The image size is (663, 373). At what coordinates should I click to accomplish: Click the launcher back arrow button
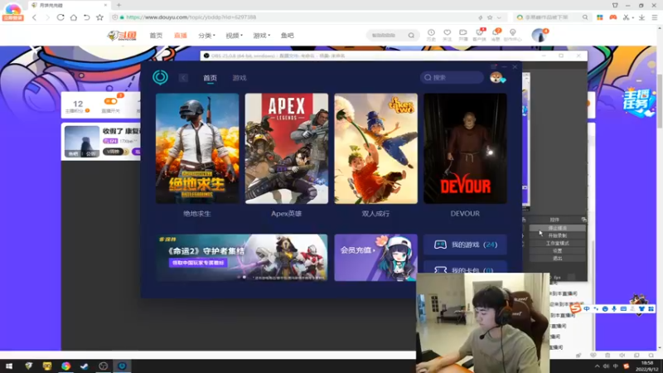pyautogui.click(x=183, y=78)
